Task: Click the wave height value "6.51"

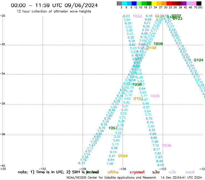Action: click(x=89, y=151)
